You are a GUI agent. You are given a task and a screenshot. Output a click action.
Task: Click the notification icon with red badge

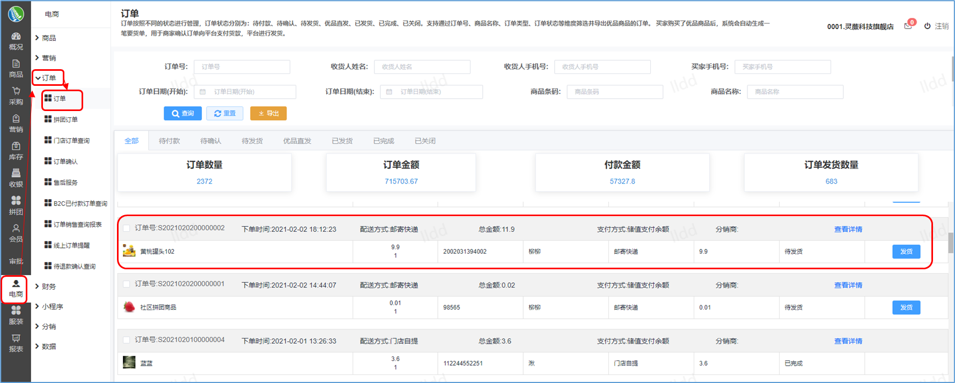[x=908, y=26]
